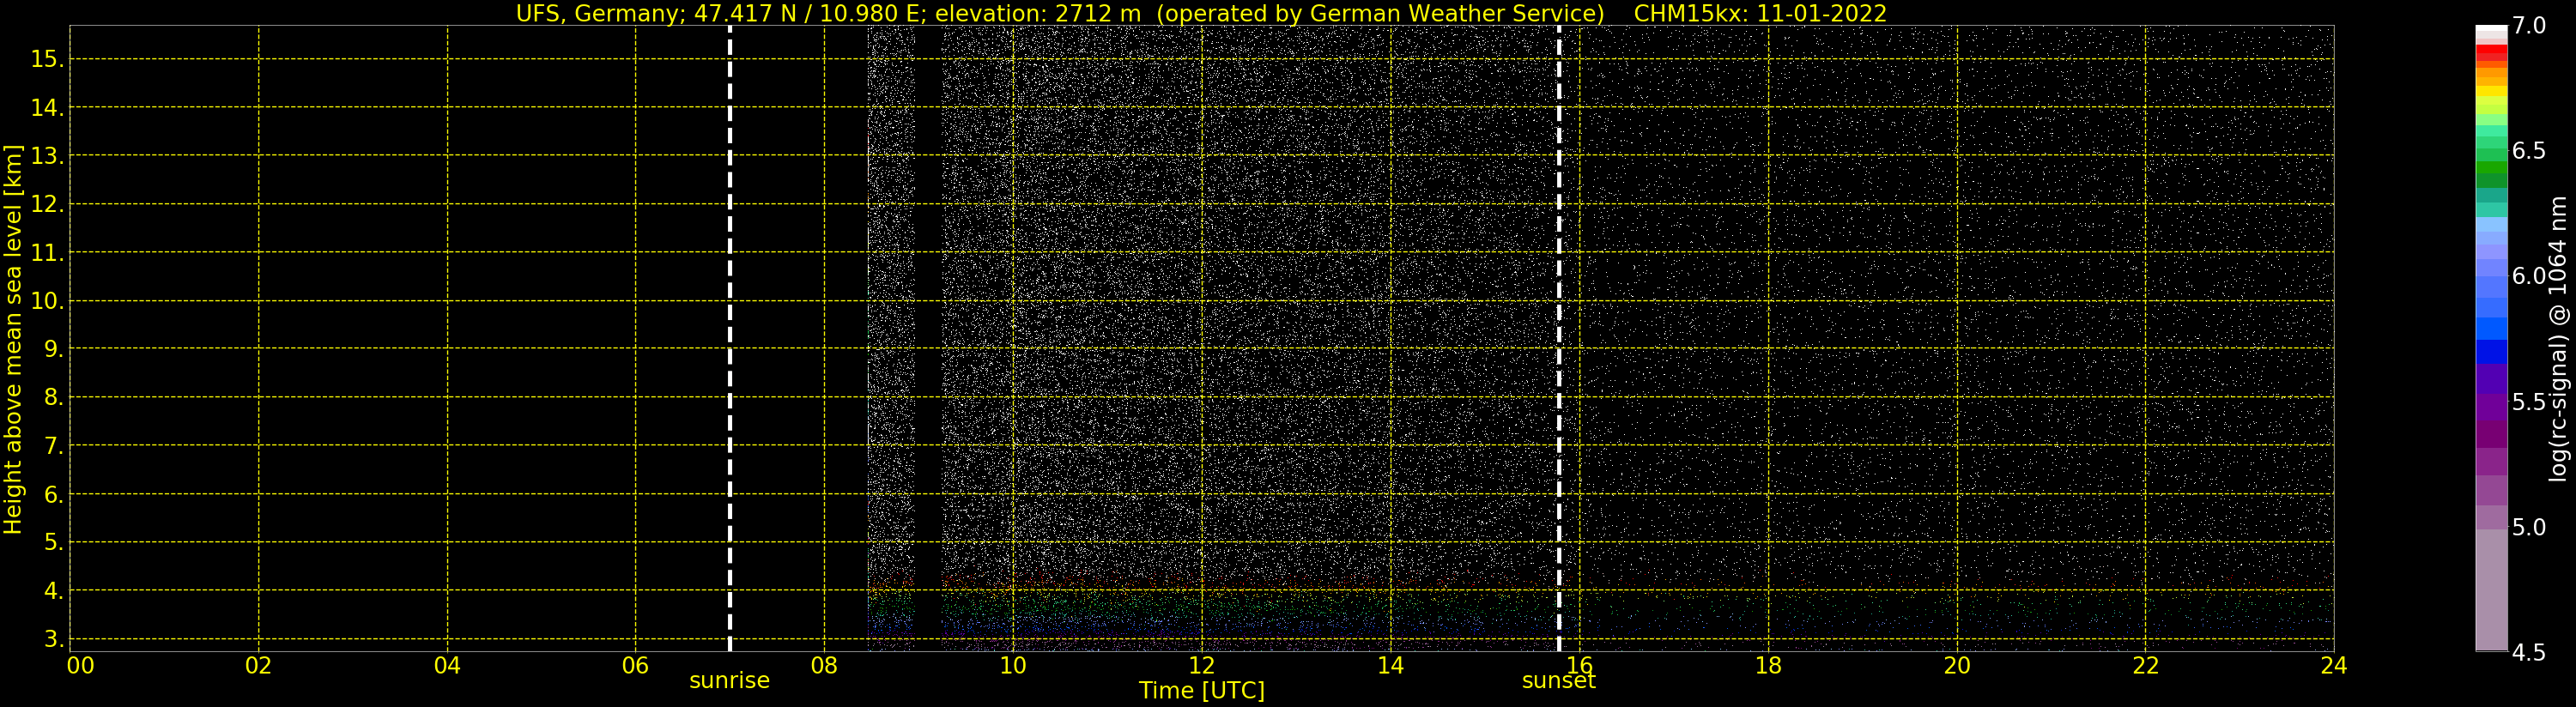Click the '6.0' colorbar tick value
Image resolution: width=2576 pixels, height=707 pixels.
point(2529,276)
